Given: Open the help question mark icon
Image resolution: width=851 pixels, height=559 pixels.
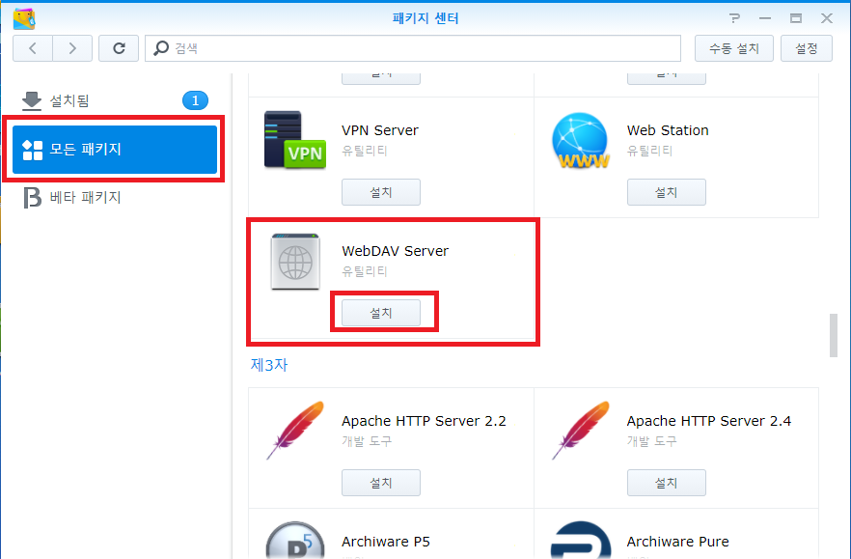Looking at the screenshot, I should click(x=734, y=18).
